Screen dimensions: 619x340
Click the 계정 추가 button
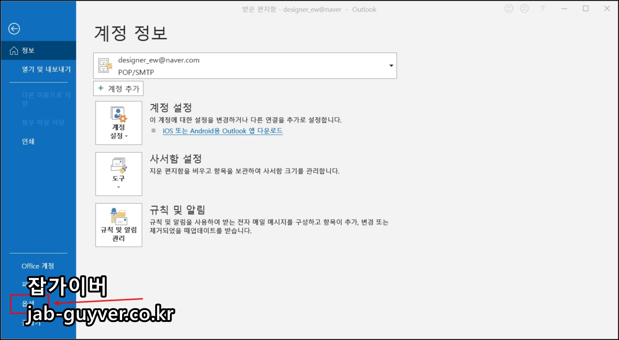pyautogui.click(x=118, y=88)
